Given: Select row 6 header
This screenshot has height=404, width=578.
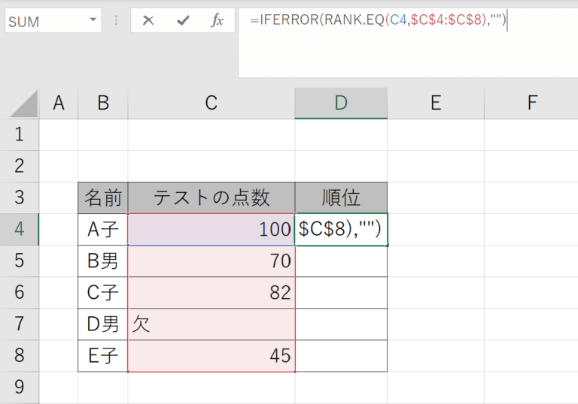Looking at the screenshot, I should [x=19, y=293].
